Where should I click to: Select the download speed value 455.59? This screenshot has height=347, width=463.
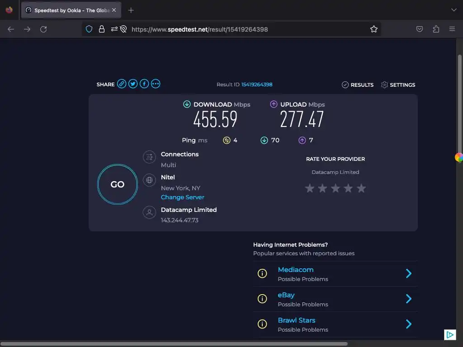[x=215, y=119]
